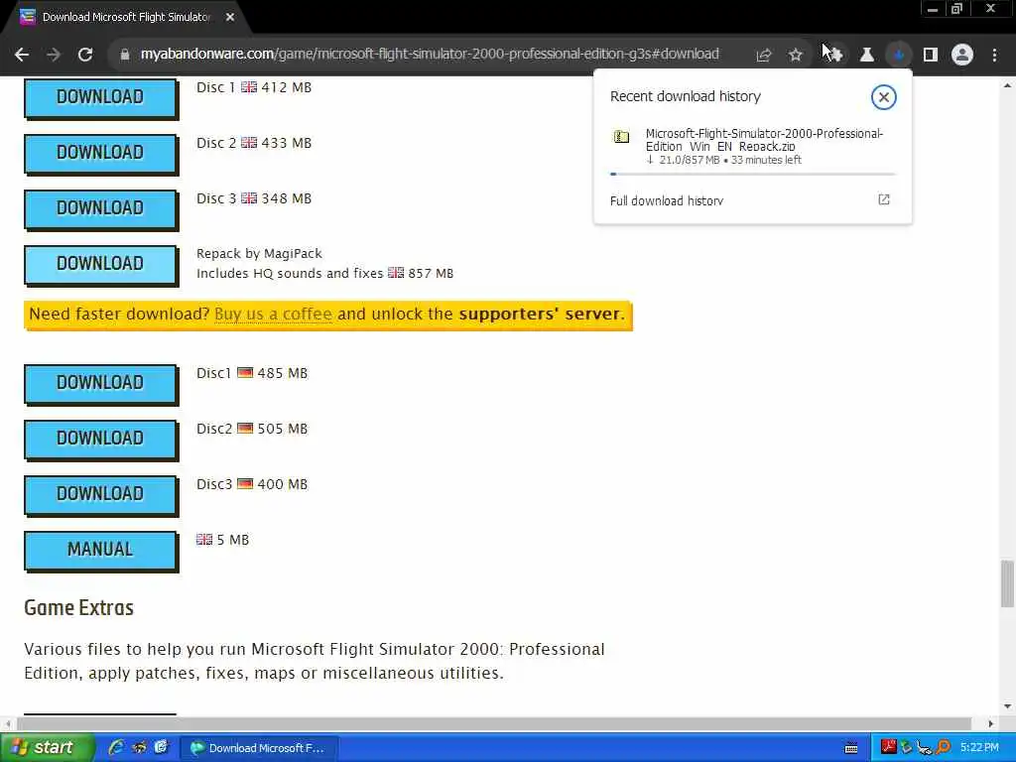Click the address bar URL
Viewport: 1016px width, 762px height.
430,54
